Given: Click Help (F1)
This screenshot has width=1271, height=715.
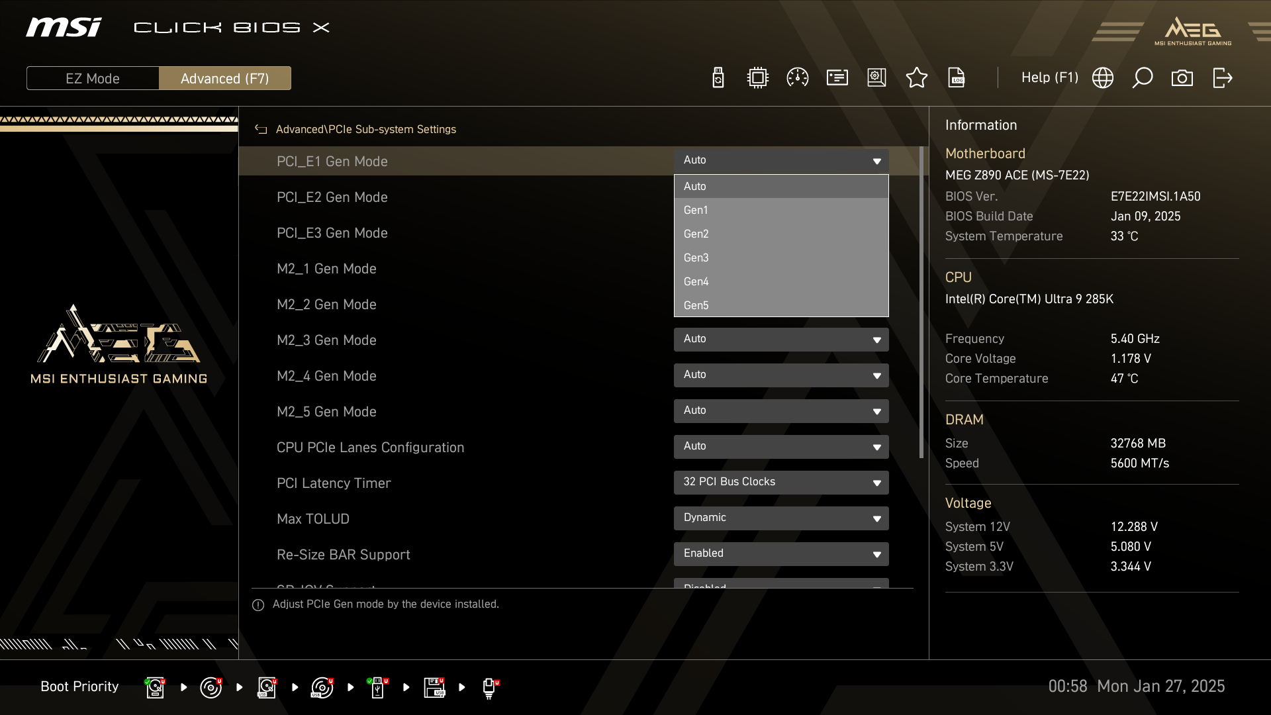Looking at the screenshot, I should tap(1049, 78).
